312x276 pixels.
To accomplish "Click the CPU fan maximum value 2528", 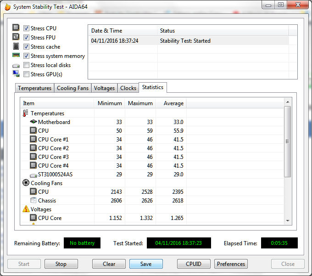I will coord(147,192).
